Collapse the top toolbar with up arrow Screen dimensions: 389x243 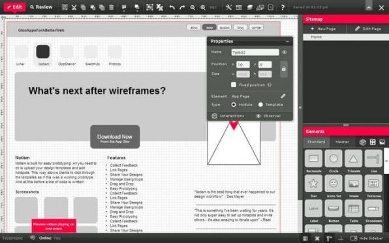tap(369, 7)
